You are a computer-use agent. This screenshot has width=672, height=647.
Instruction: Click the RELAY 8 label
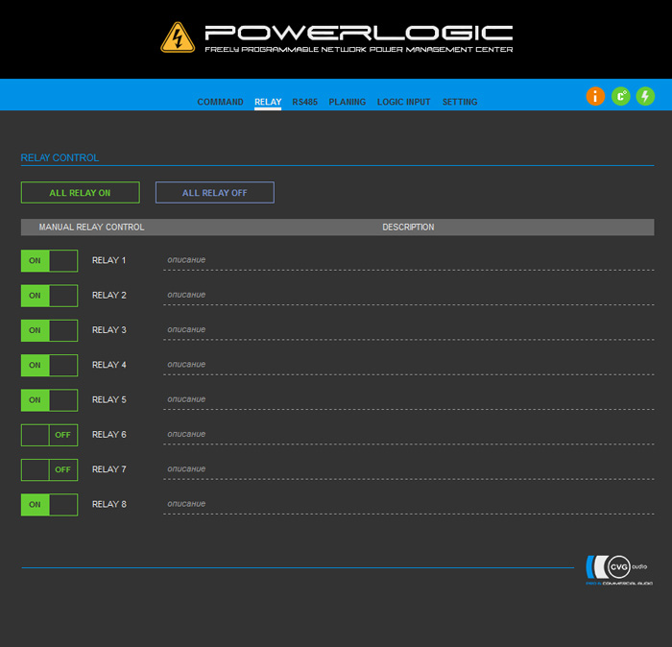(x=108, y=504)
